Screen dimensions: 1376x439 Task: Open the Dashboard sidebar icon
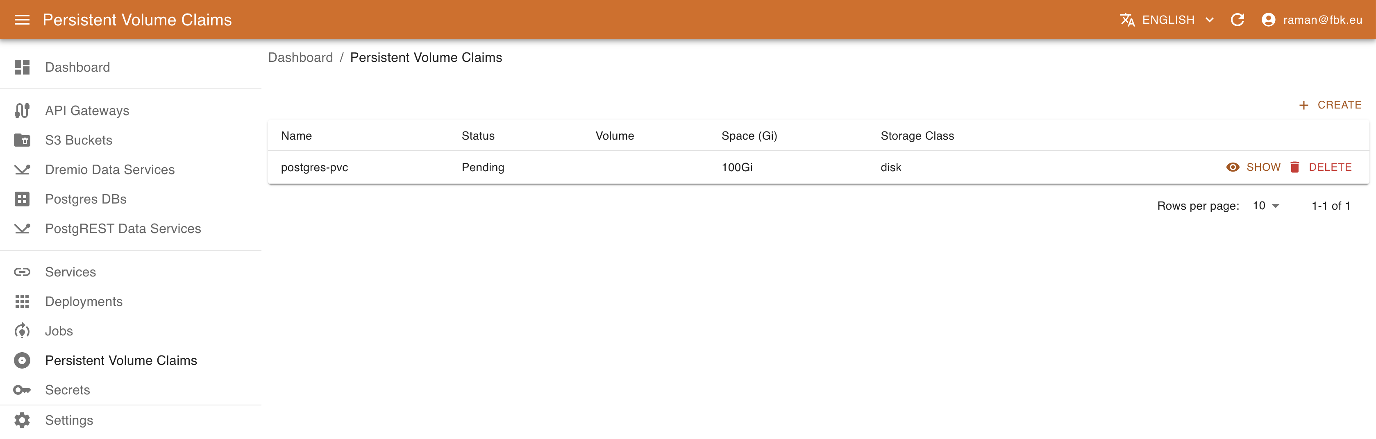point(22,67)
